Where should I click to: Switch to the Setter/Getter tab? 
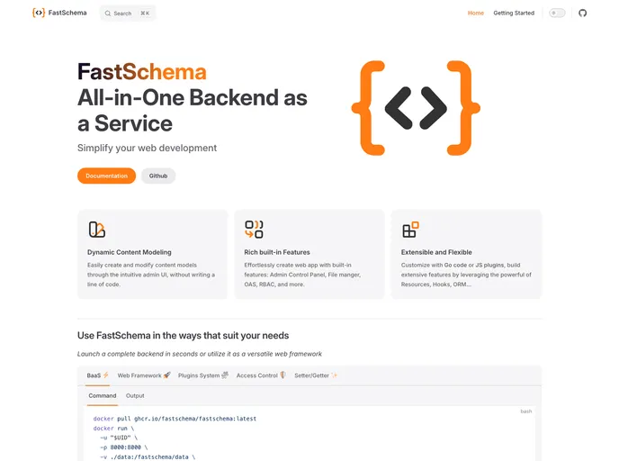click(316, 375)
